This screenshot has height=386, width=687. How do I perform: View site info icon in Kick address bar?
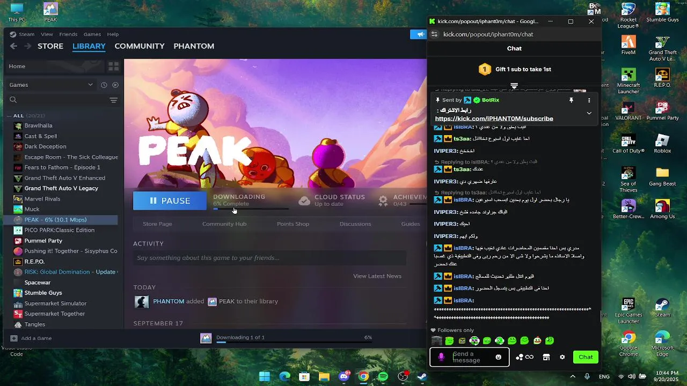[434, 34]
